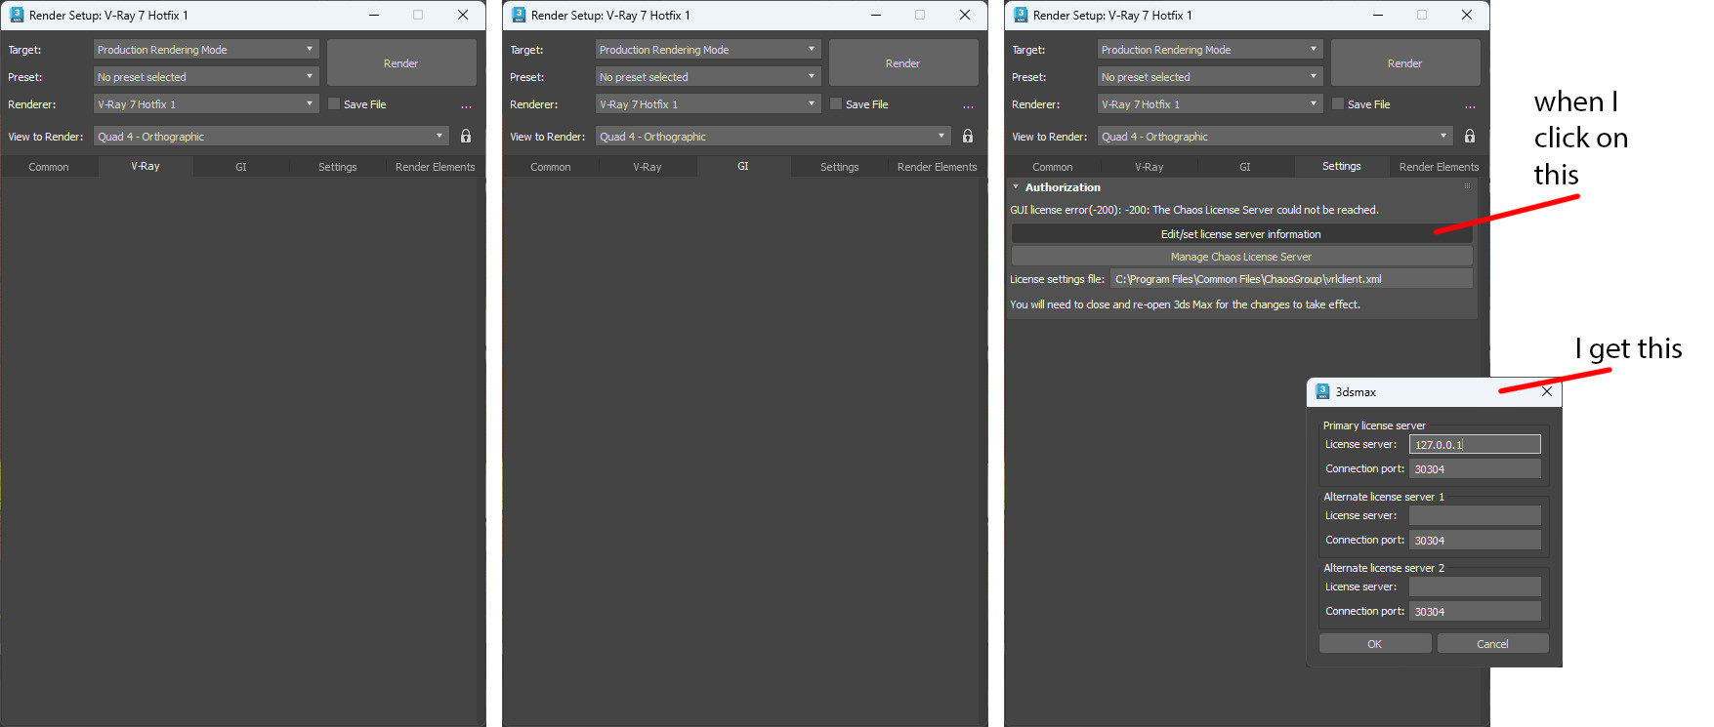Image resolution: width=1714 pixels, height=727 pixels.
Task: Switch to GI tab in right window
Action: tap(1245, 167)
